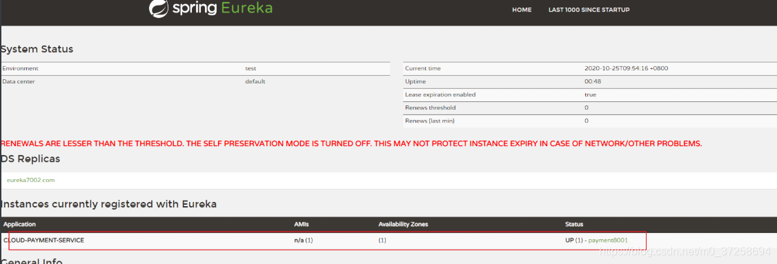Select the 'true' lease expiration value
Screen dimensions: 777x264
590,94
